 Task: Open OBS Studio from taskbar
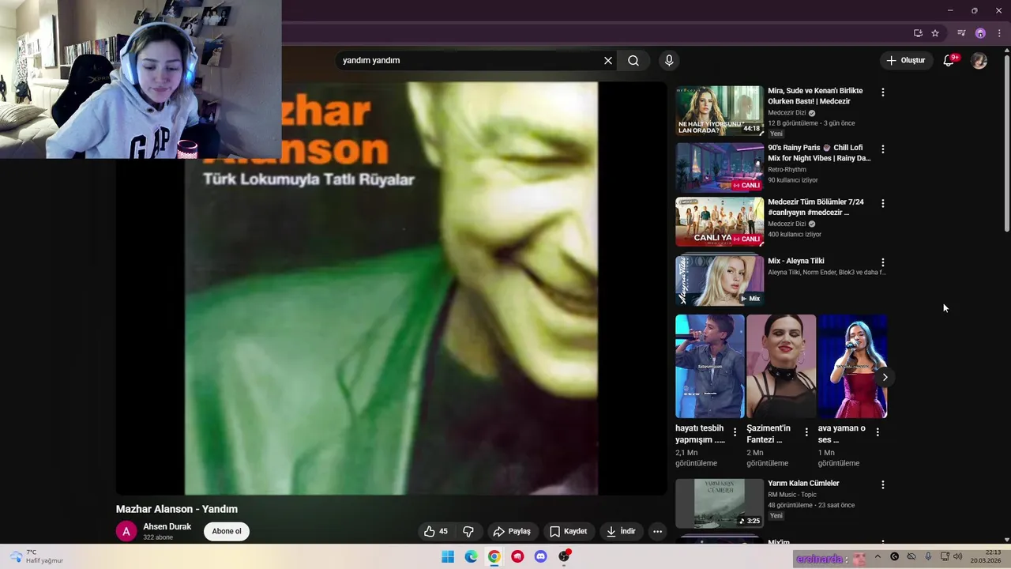(x=564, y=556)
